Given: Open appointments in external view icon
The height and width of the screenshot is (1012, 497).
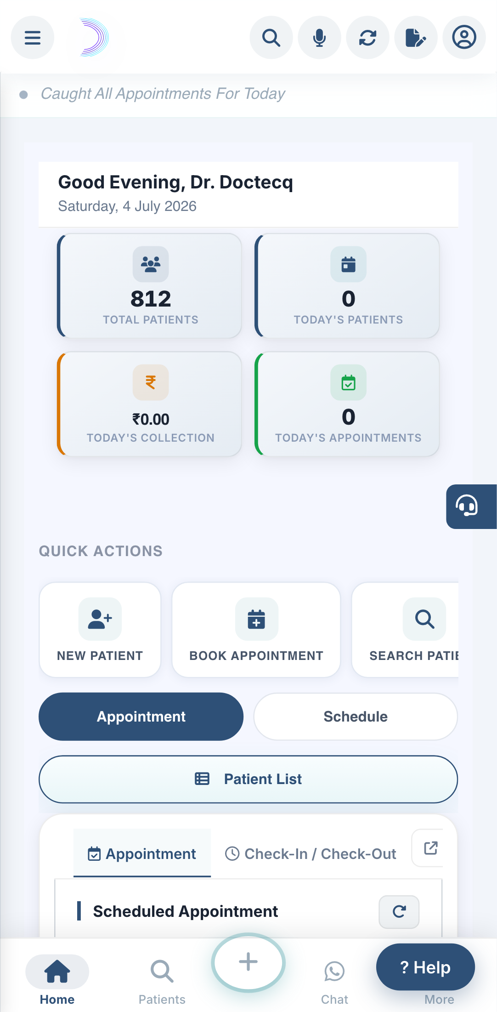Looking at the screenshot, I should click(430, 848).
